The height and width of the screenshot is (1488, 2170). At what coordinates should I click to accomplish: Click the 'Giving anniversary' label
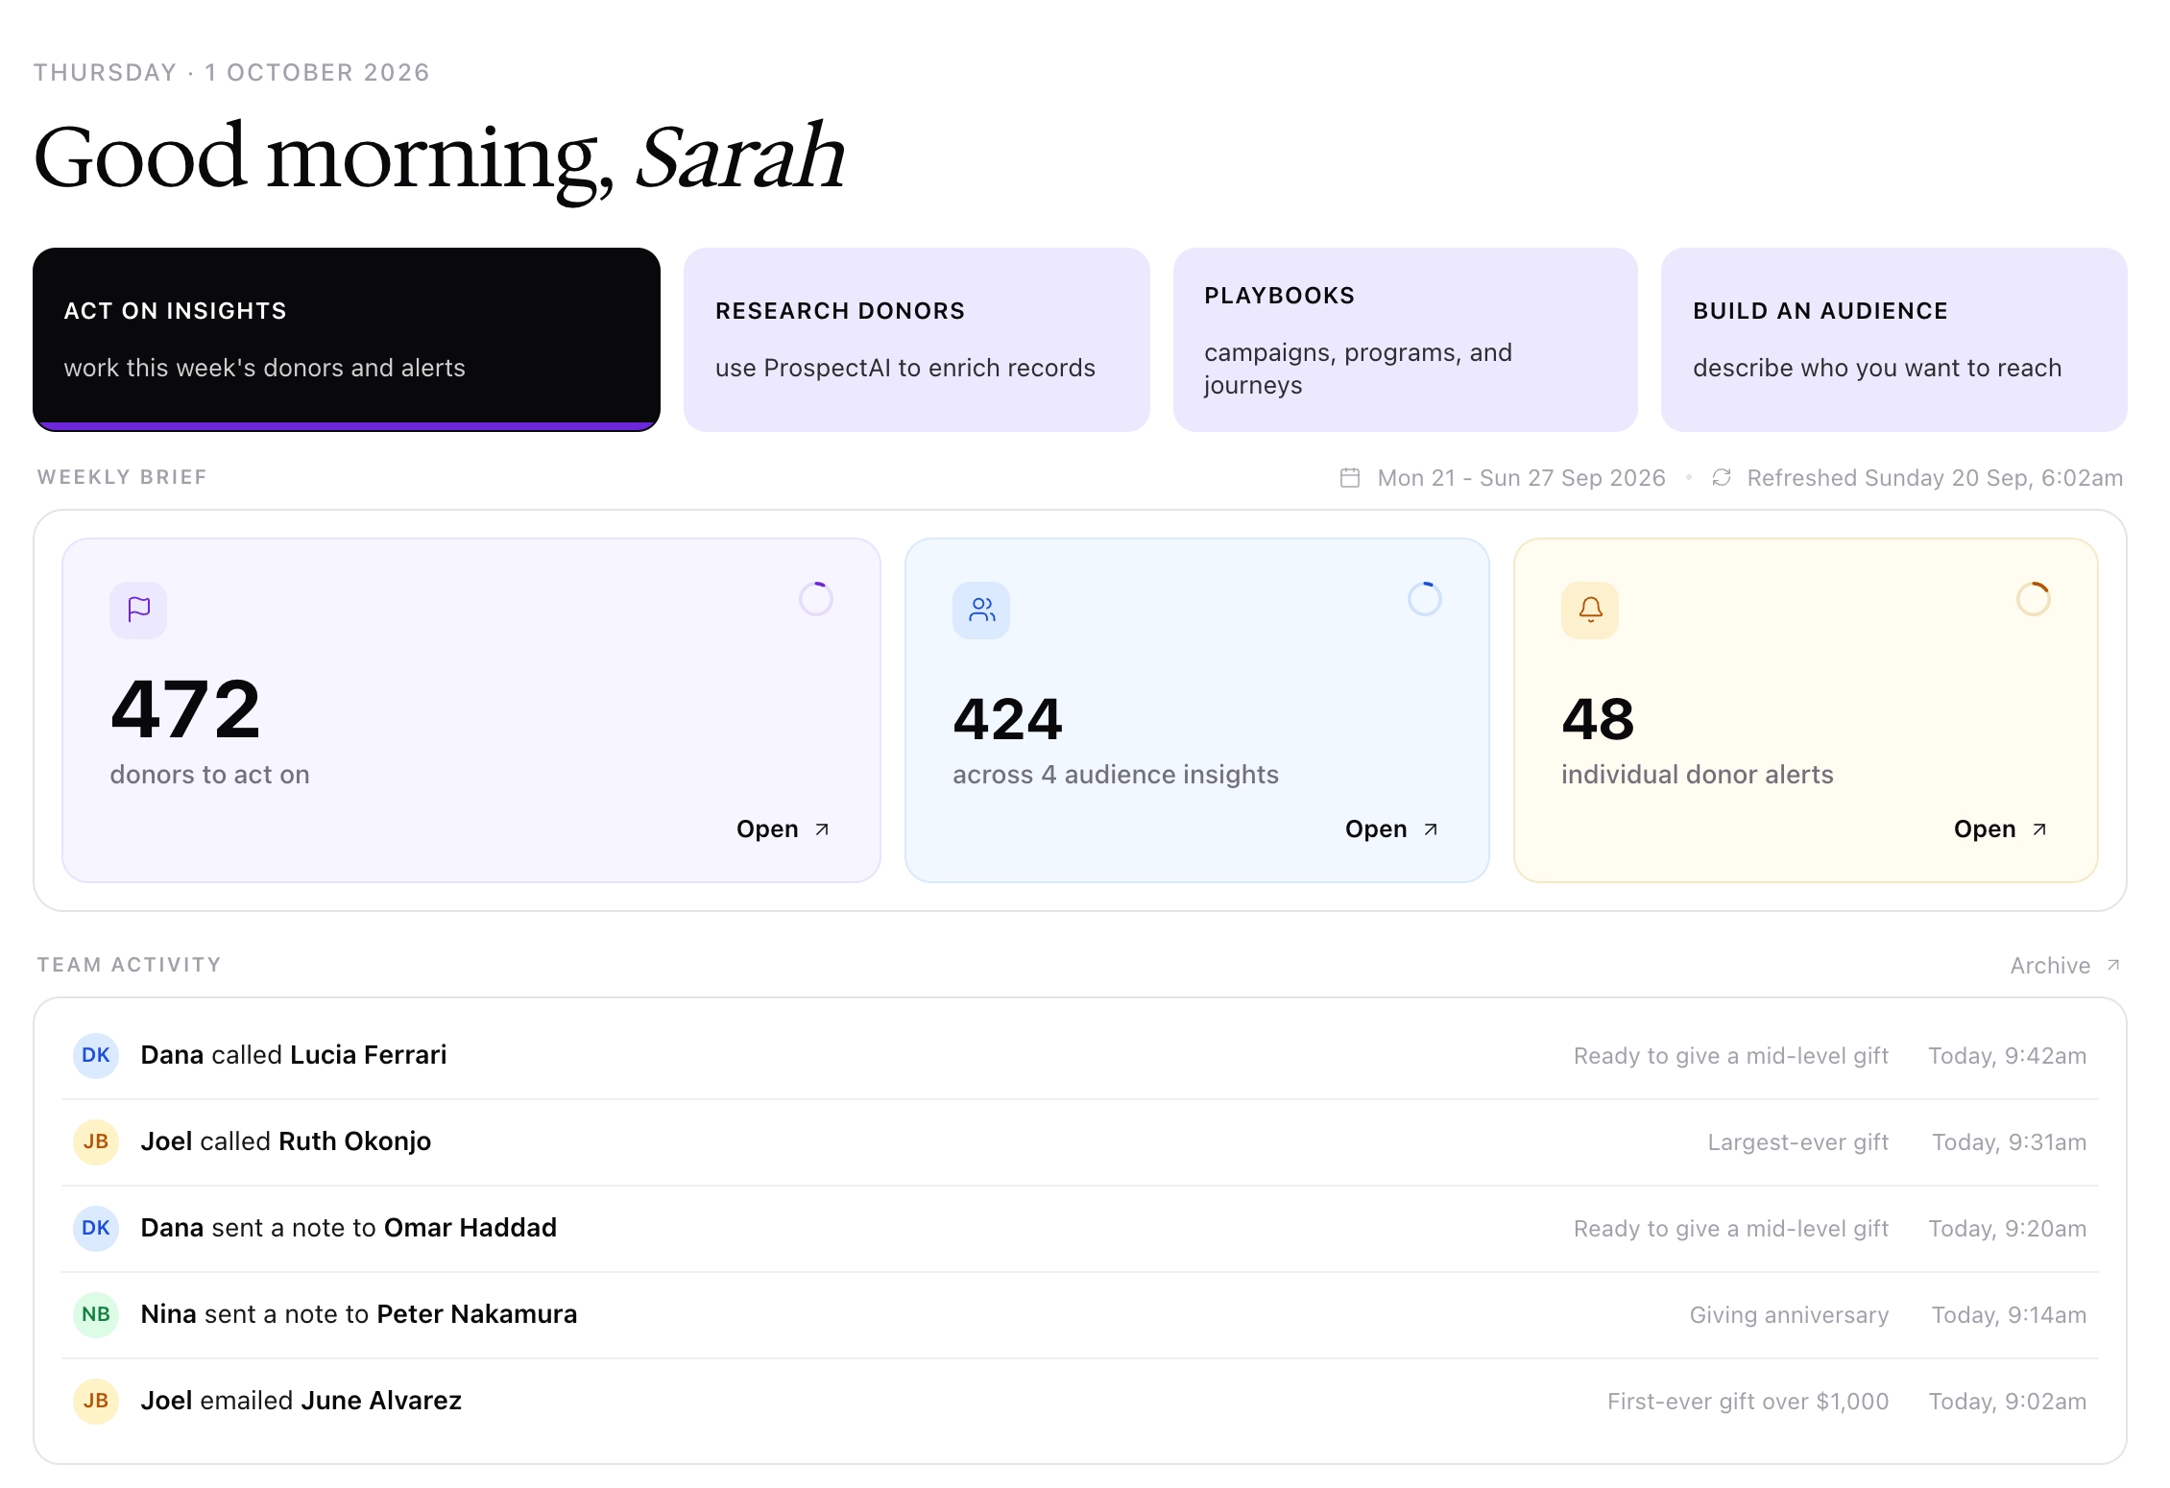(1790, 1314)
